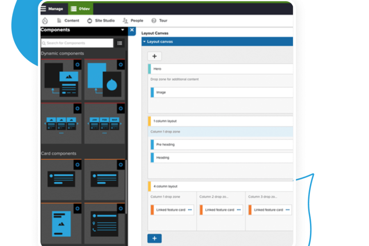Open the People section
369x246 pixels.
(x=133, y=20)
